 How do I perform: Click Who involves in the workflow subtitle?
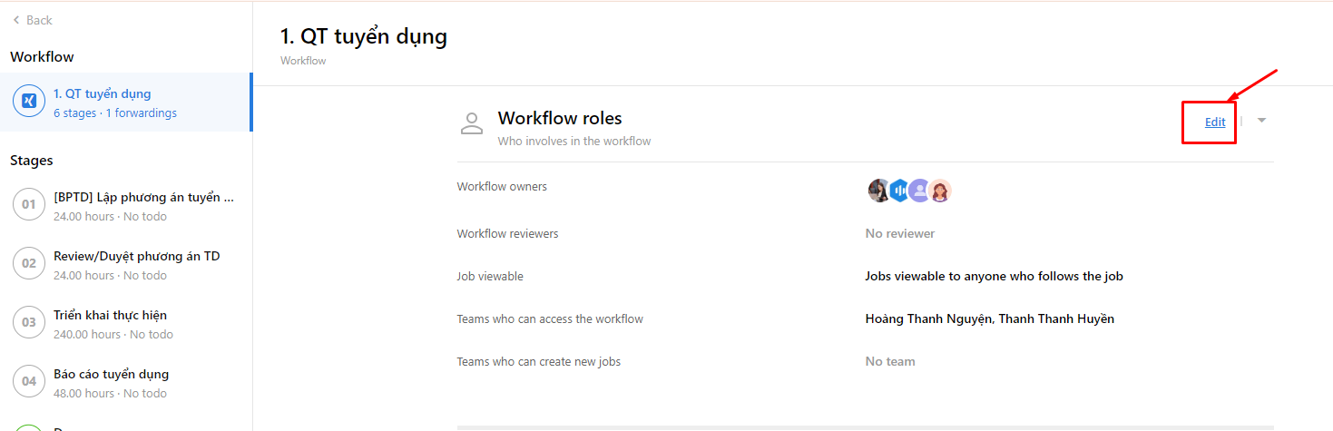click(x=574, y=142)
